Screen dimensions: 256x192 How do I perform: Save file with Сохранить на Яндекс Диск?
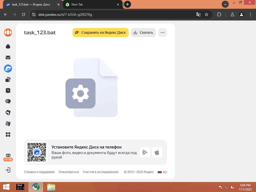pyautogui.click(x=100, y=32)
